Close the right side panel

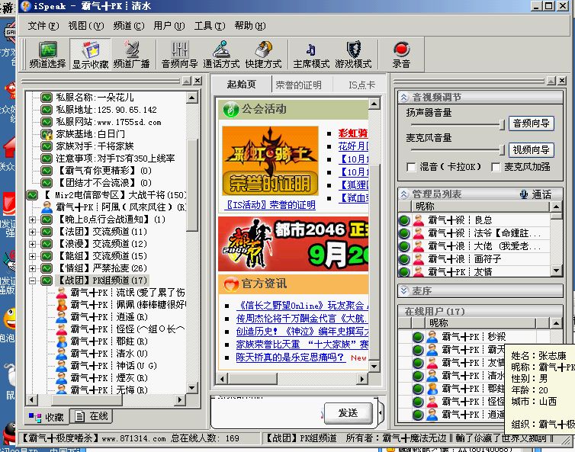coord(562,81)
